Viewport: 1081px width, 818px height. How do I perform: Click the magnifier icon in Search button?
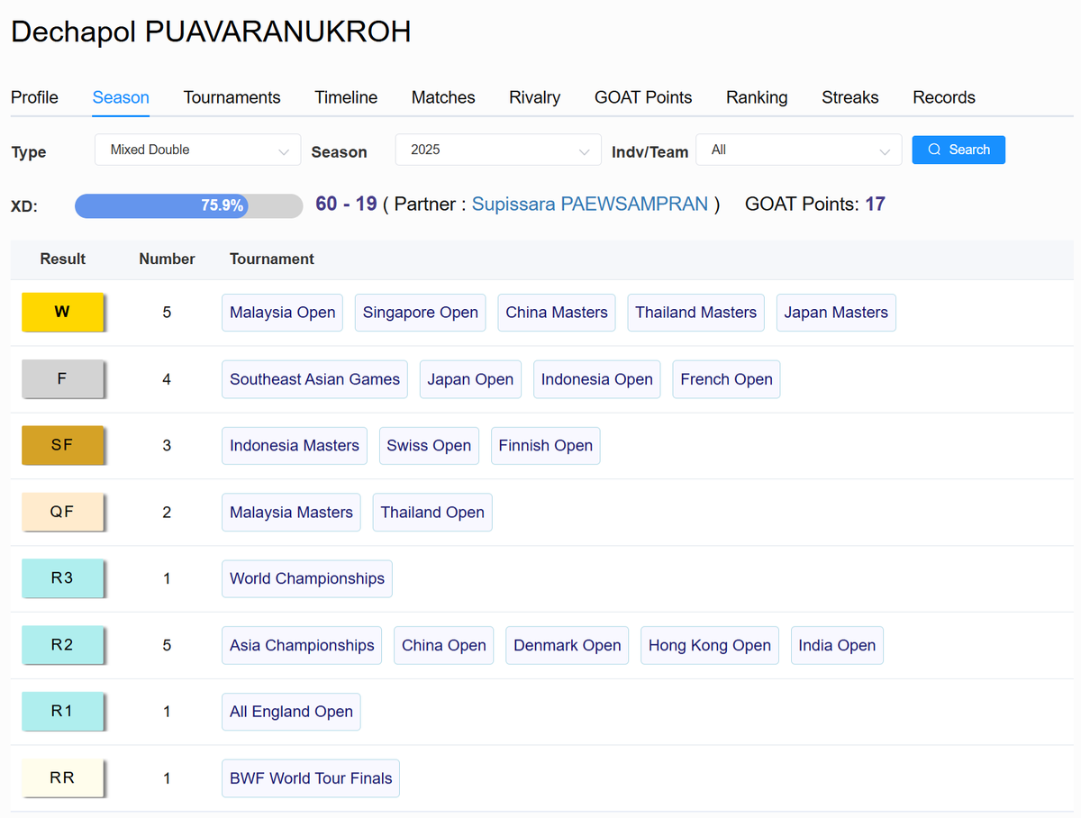click(934, 150)
